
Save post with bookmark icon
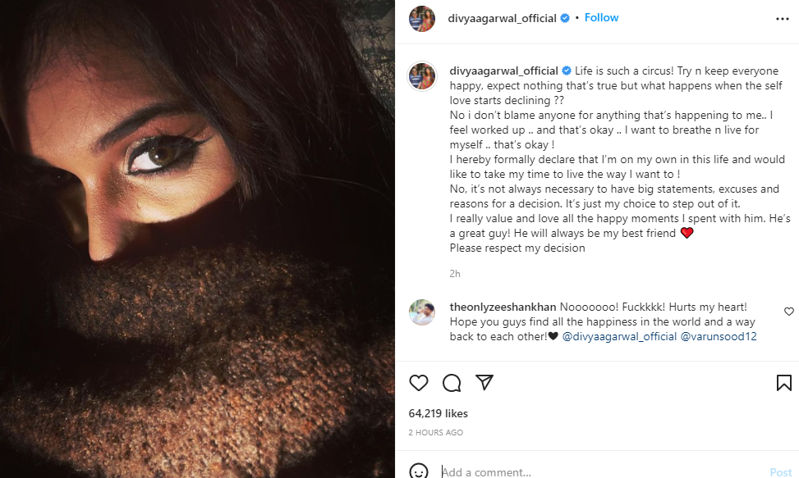coord(783,383)
